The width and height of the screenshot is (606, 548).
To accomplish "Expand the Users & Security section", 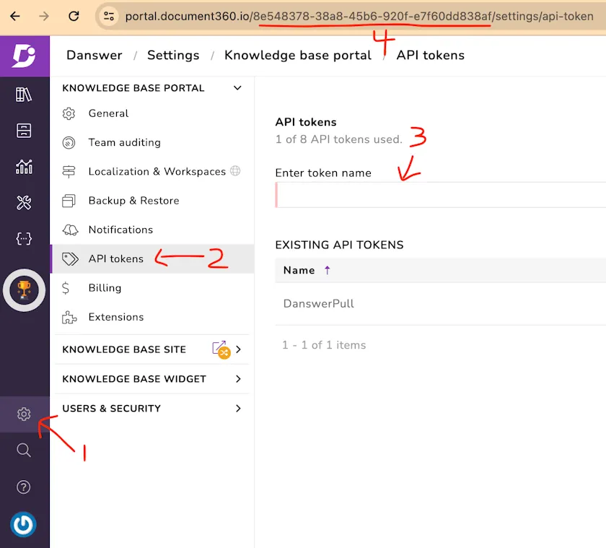I will 238,409.
